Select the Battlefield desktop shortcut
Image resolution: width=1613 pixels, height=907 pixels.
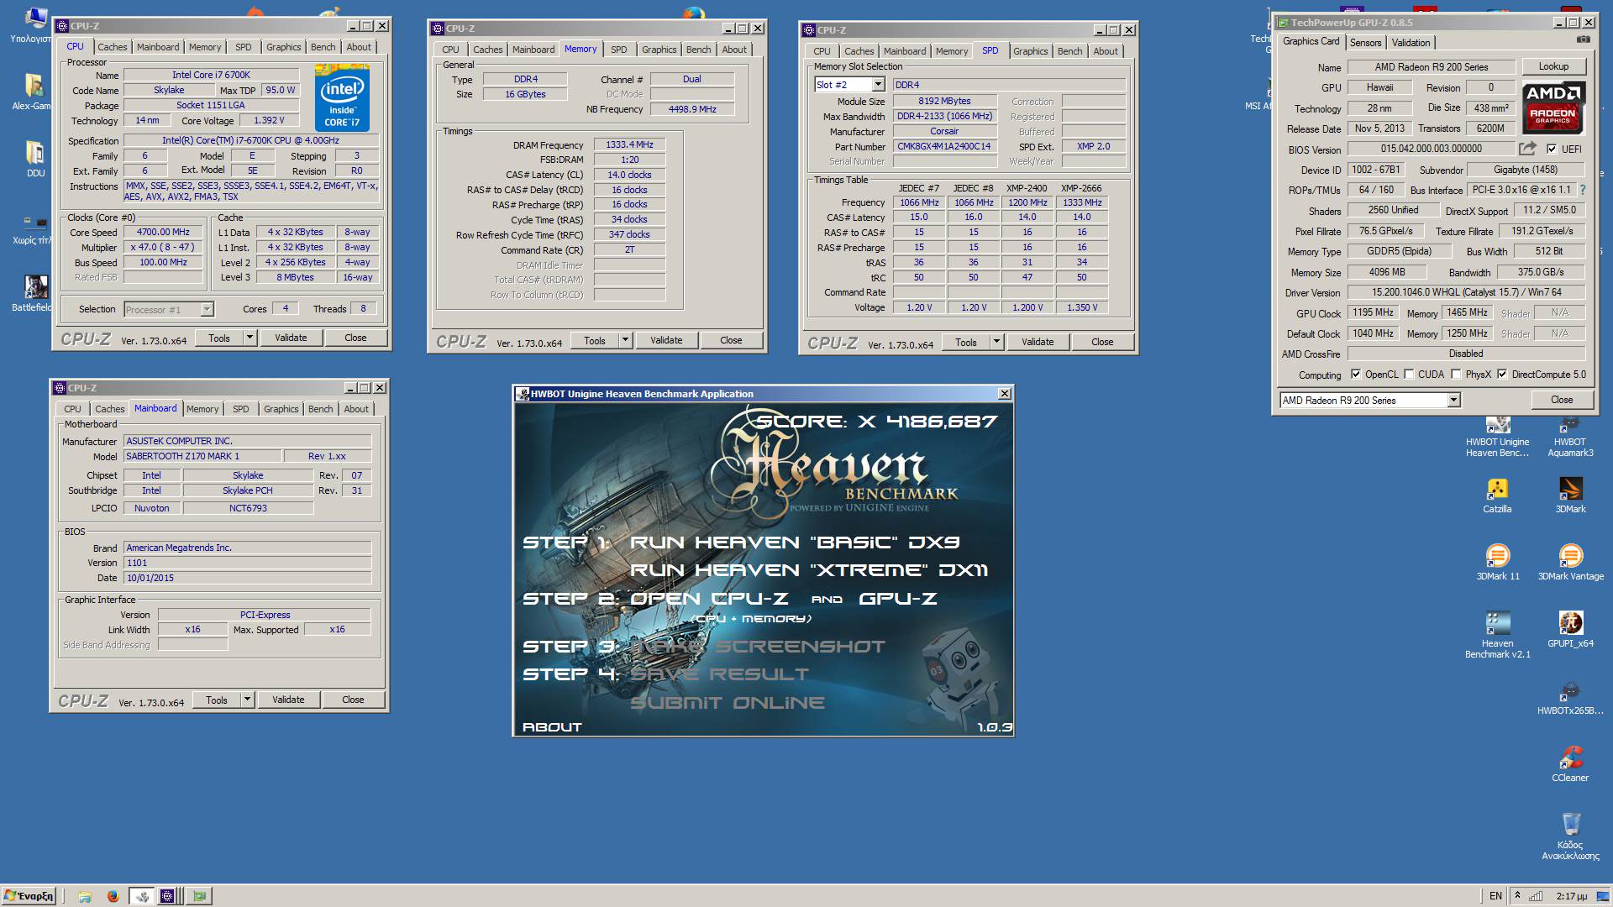tap(31, 294)
